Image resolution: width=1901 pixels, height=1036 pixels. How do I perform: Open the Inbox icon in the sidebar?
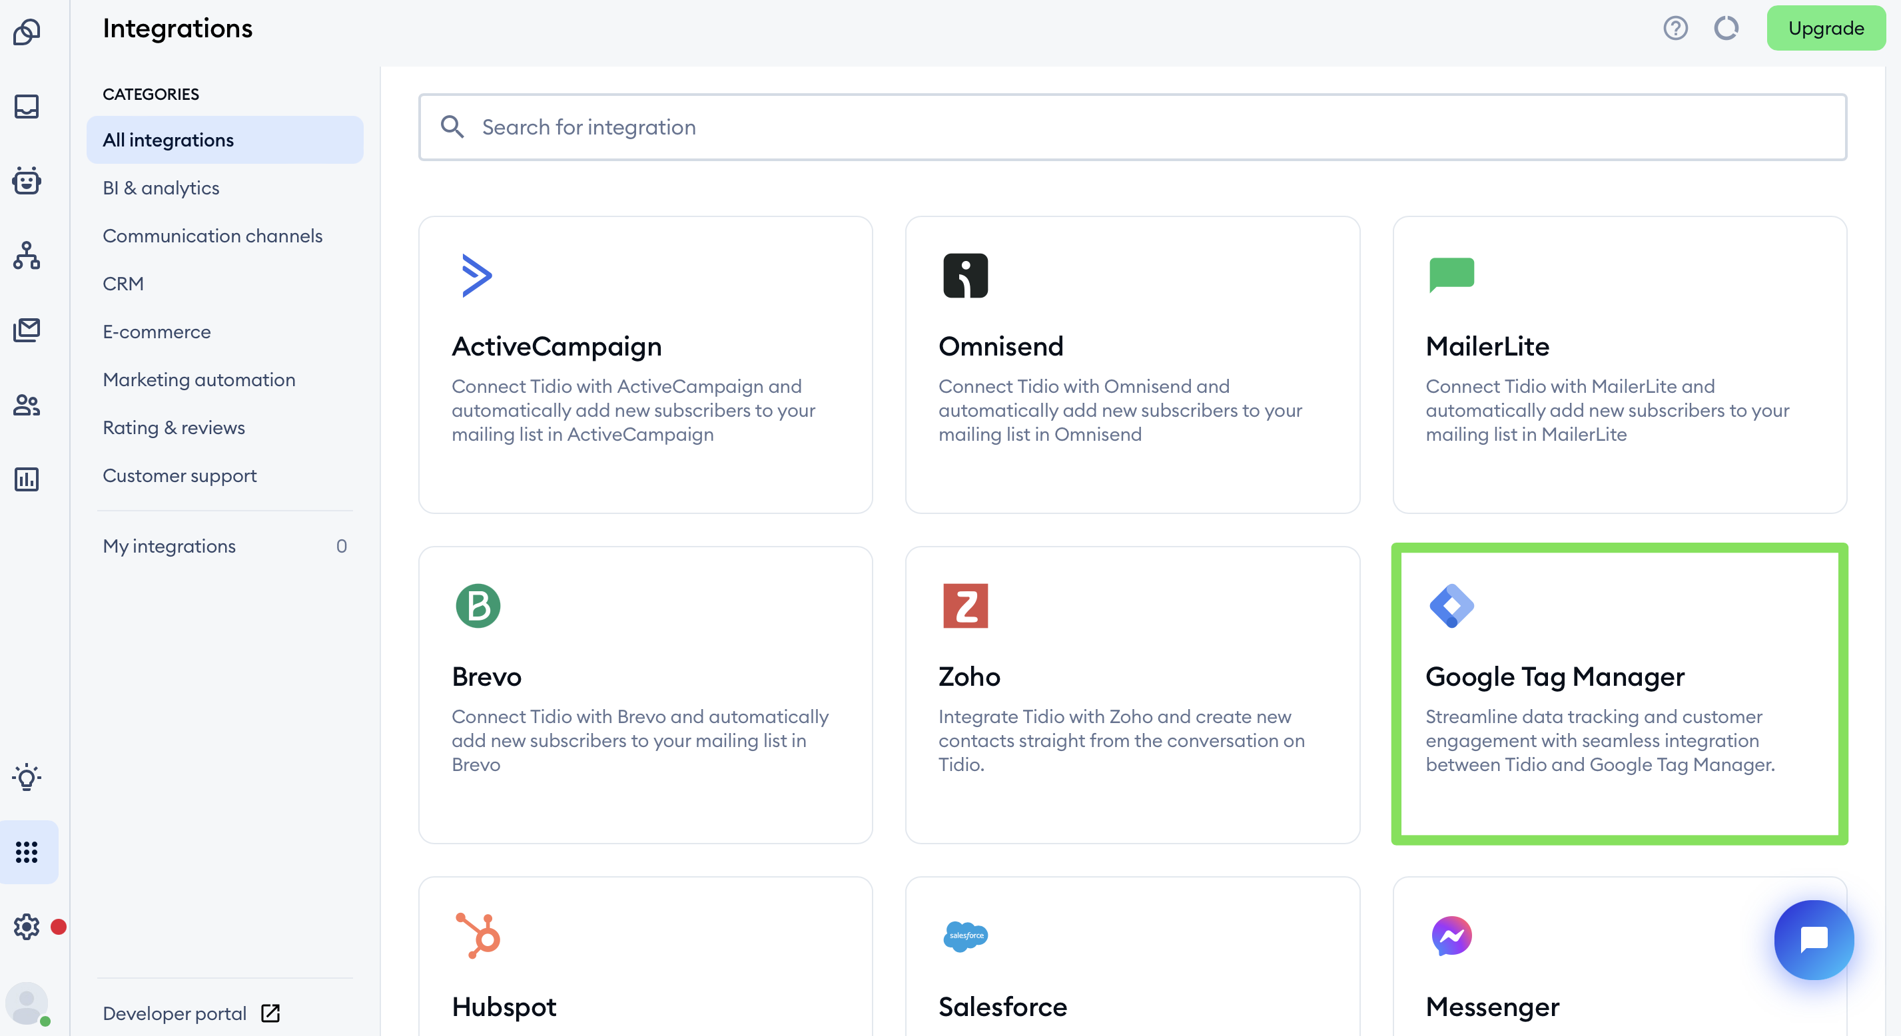point(27,107)
